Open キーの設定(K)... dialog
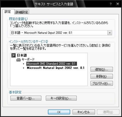The image size is (122, 117). pos(61,98)
